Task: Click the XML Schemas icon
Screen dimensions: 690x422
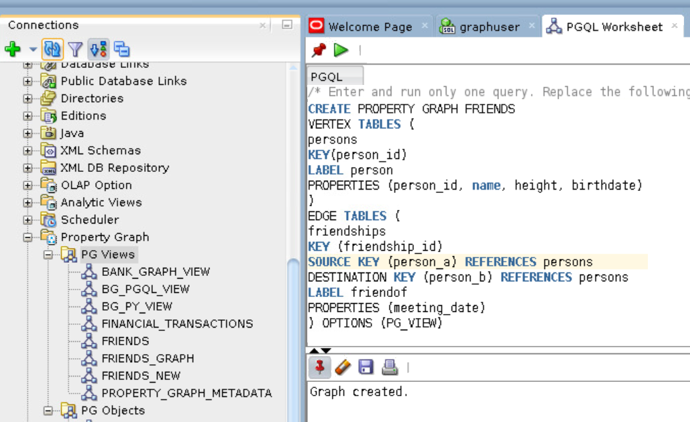Action: pyautogui.click(x=48, y=150)
